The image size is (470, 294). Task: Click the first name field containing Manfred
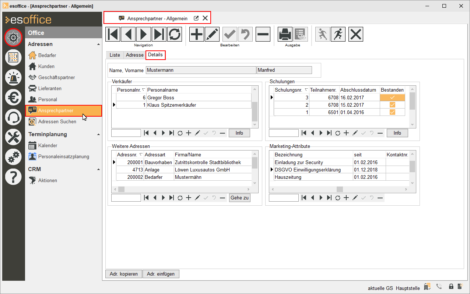(284, 70)
